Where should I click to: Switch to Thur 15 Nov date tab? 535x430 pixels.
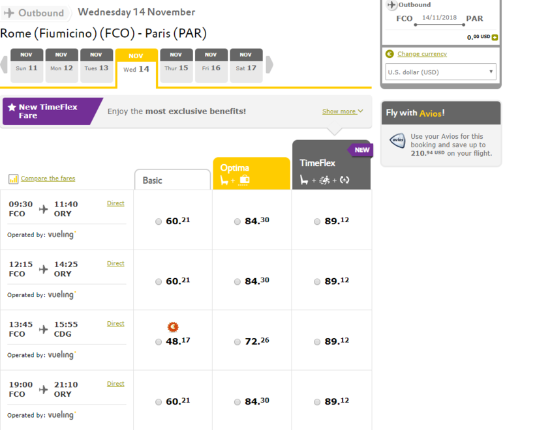tap(176, 65)
